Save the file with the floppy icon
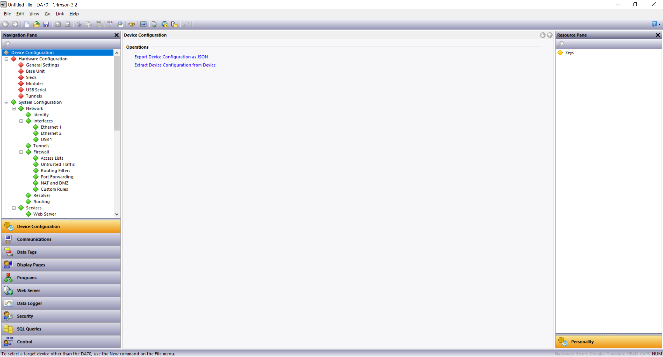 46,24
